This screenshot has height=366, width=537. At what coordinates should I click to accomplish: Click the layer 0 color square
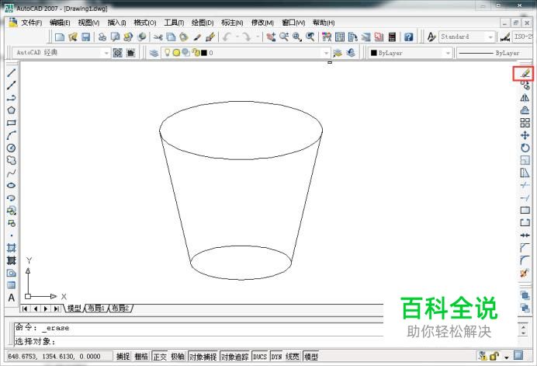point(204,53)
